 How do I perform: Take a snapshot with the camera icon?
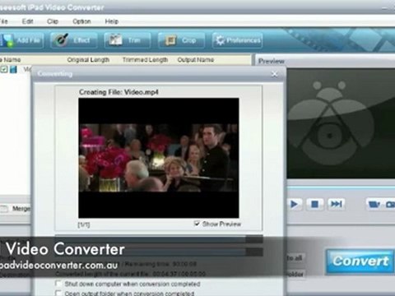pyautogui.click(x=390, y=204)
